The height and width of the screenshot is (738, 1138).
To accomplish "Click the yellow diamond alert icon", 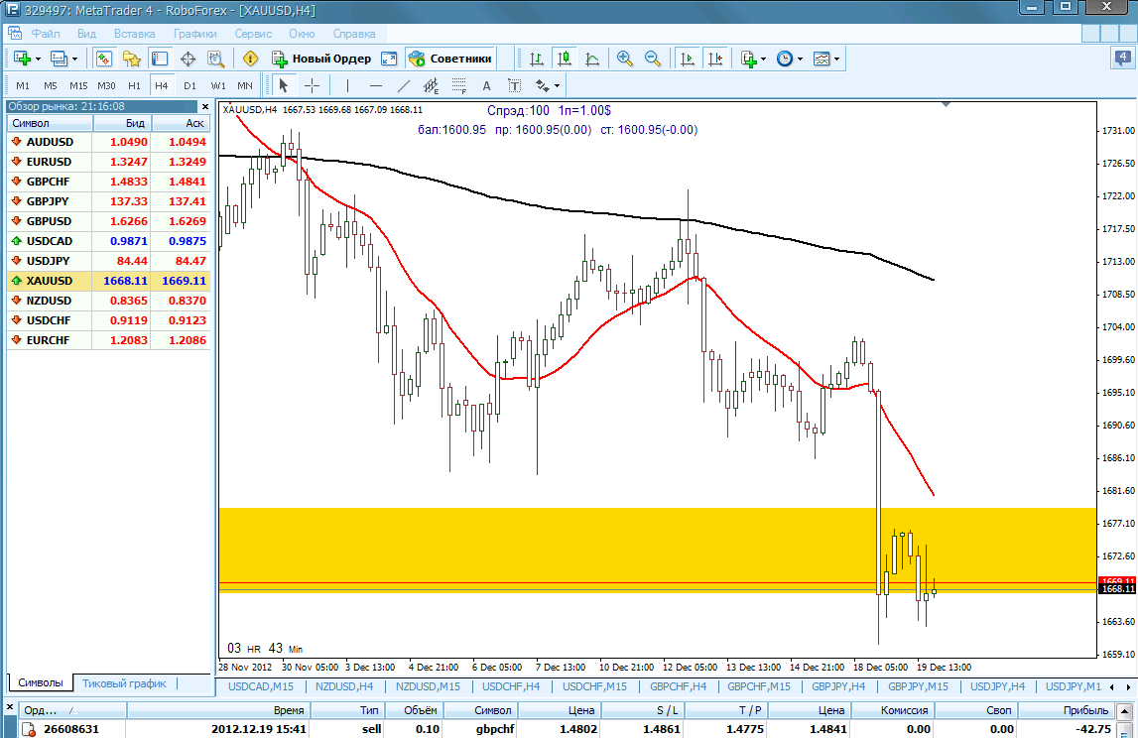I will point(250,59).
